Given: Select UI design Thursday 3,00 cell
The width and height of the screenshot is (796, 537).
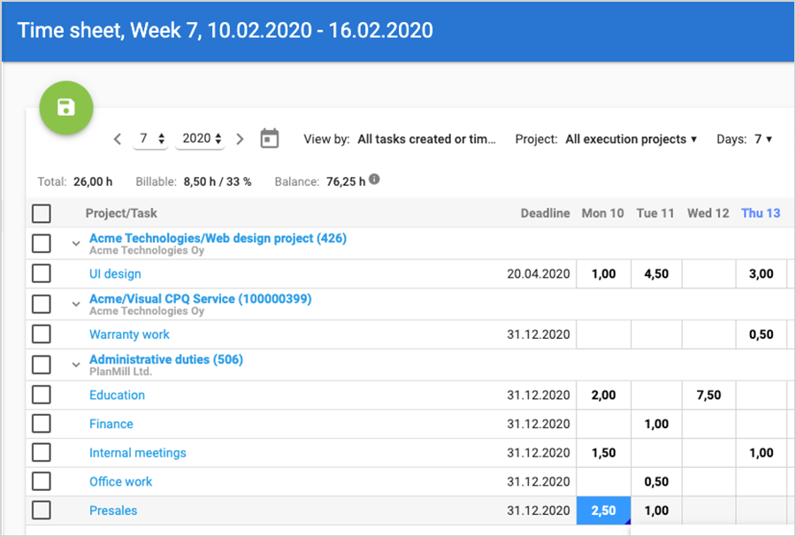Looking at the screenshot, I should coord(761,273).
